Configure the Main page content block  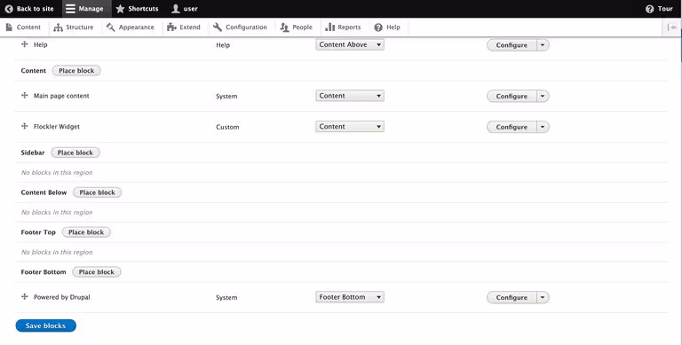coord(511,96)
